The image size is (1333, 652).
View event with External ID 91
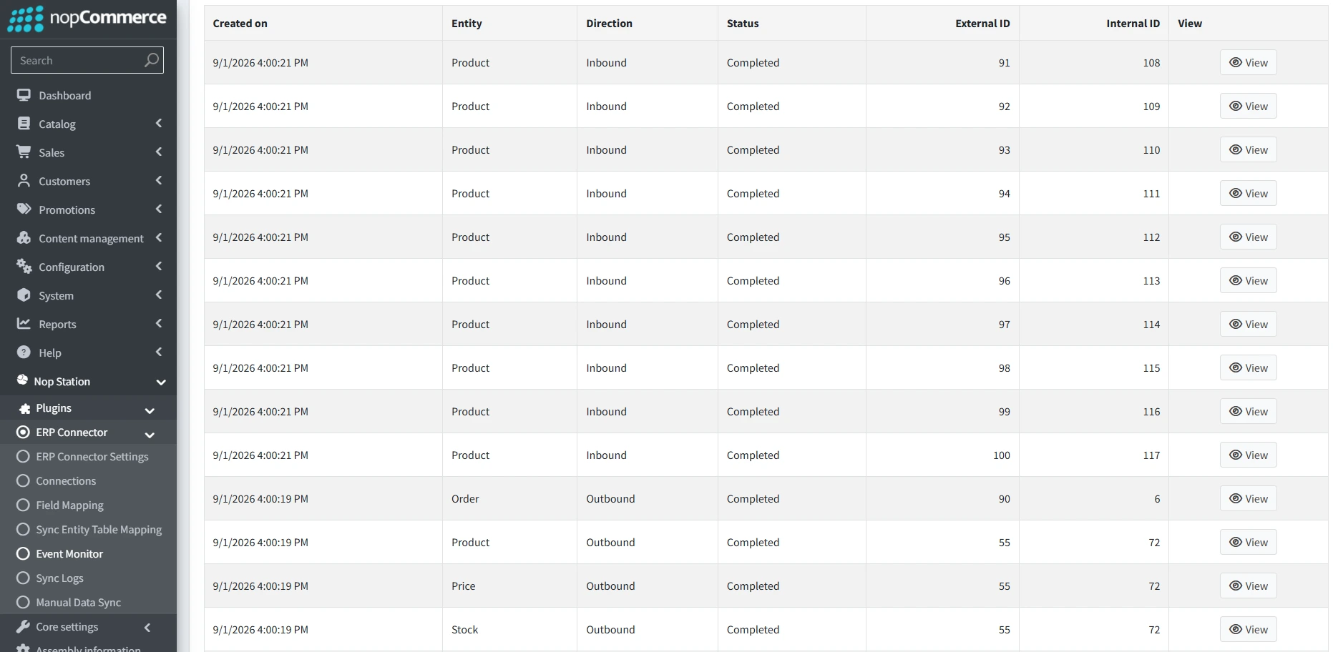point(1248,62)
